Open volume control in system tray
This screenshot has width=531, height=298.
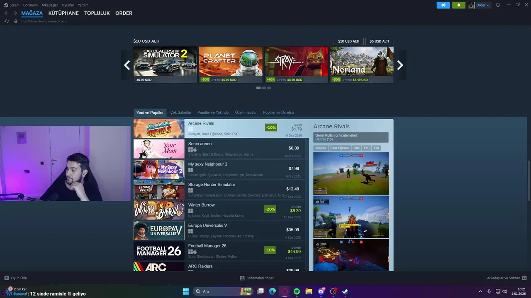(x=504, y=291)
